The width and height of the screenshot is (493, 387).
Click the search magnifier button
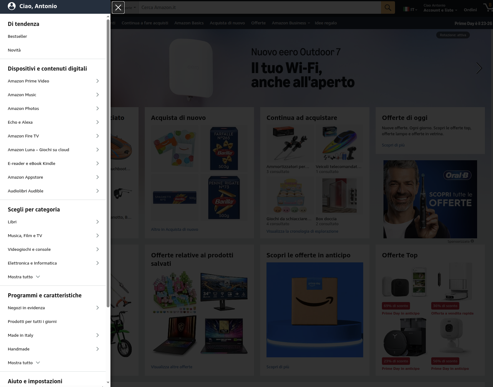coord(388,7)
